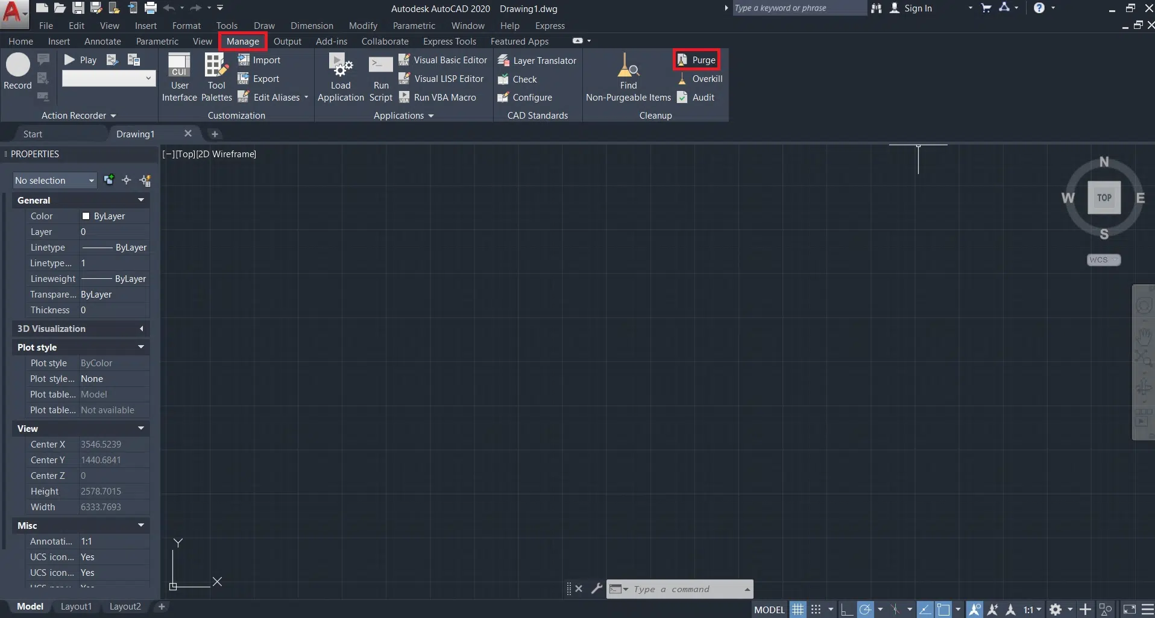Image resolution: width=1155 pixels, height=618 pixels.
Task: Open the Express menu
Action: point(550,26)
